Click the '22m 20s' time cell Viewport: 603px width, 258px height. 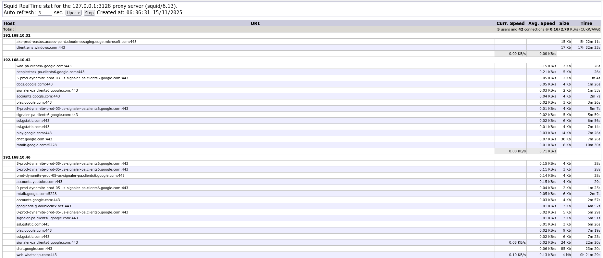pyautogui.click(x=586, y=242)
